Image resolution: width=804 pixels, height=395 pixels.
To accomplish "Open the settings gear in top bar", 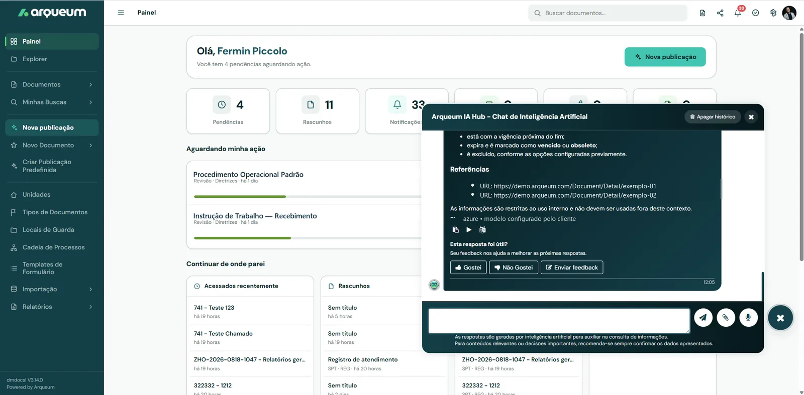I will (x=773, y=13).
